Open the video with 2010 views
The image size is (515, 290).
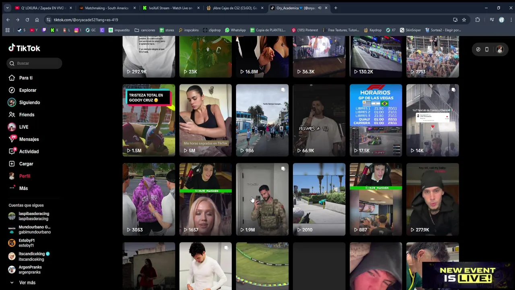pyautogui.click(x=319, y=199)
